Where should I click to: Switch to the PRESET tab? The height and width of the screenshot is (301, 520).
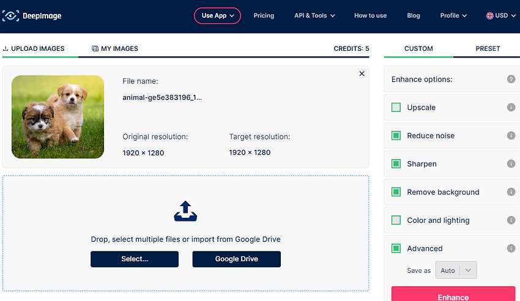488,48
